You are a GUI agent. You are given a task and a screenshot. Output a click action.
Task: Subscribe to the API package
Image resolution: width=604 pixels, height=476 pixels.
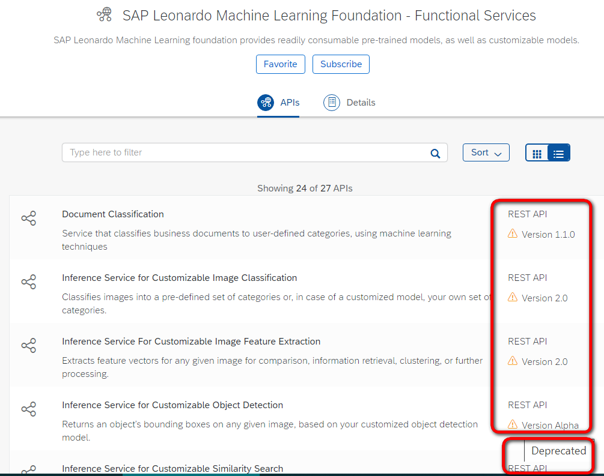(341, 64)
